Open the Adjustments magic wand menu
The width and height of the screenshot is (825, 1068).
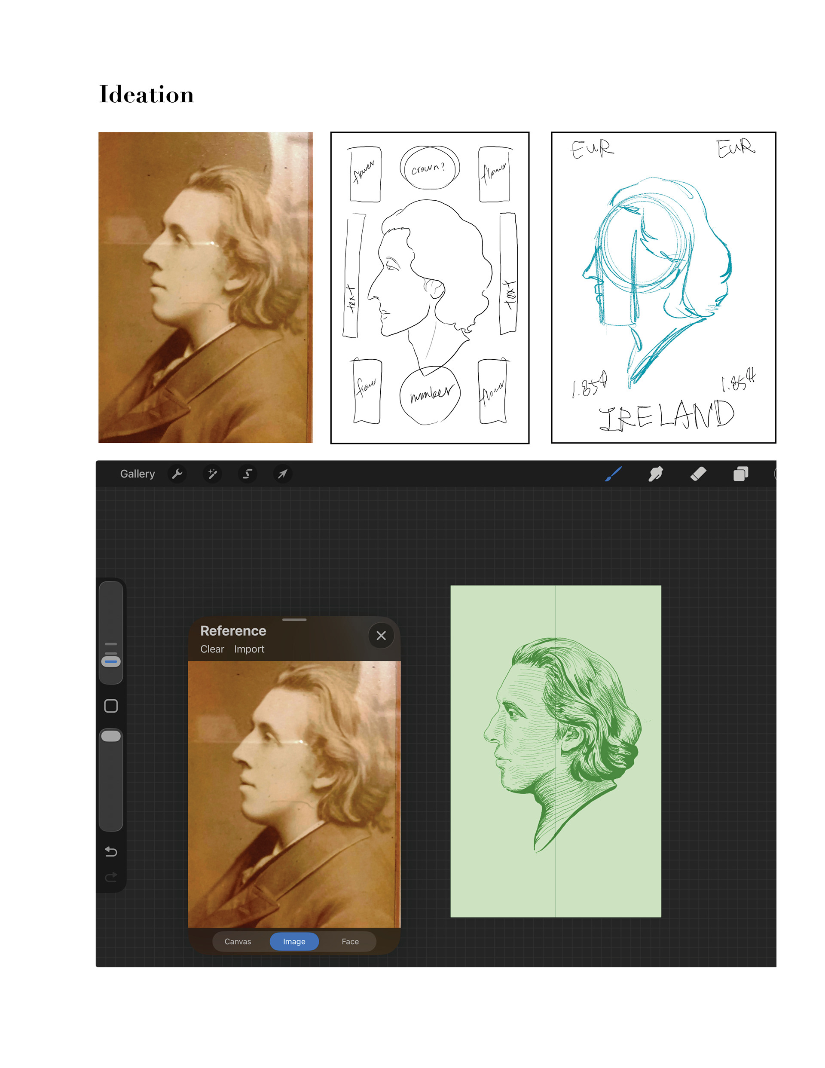[212, 474]
